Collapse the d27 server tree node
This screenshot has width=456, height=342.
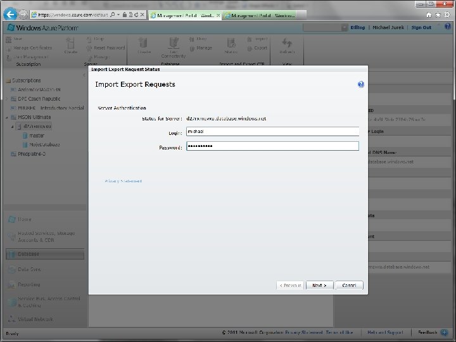coord(12,127)
